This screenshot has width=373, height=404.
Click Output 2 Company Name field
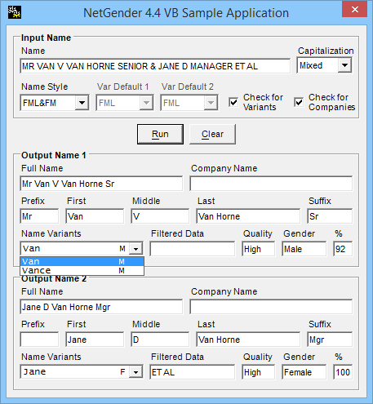[x=271, y=307]
